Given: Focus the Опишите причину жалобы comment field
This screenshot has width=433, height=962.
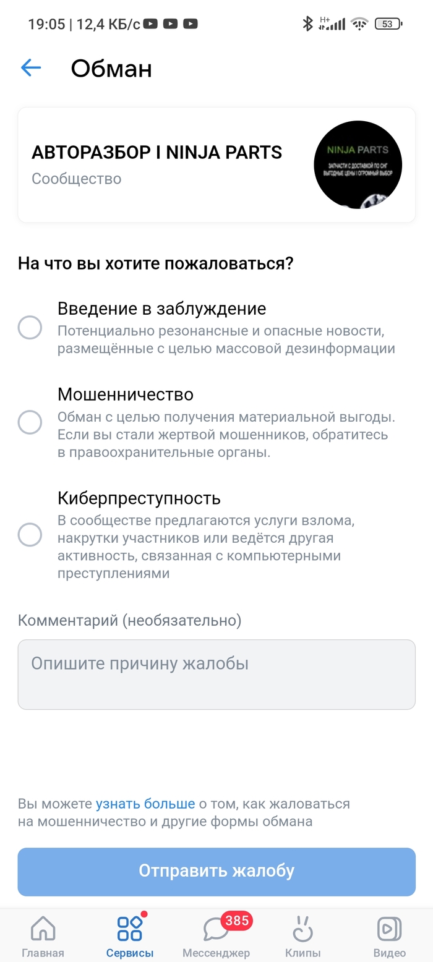Looking at the screenshot, I should click(x=216, y=674).
